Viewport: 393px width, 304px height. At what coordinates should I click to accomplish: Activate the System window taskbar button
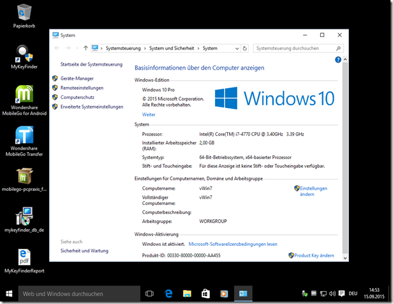pyautogui.click(x=243, y=294)
